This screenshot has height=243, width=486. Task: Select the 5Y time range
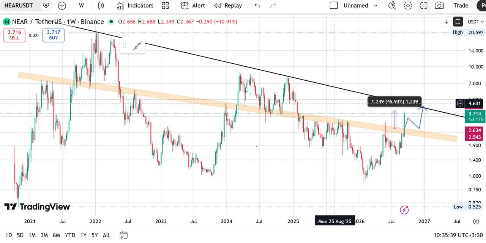[x=95, y=235]
